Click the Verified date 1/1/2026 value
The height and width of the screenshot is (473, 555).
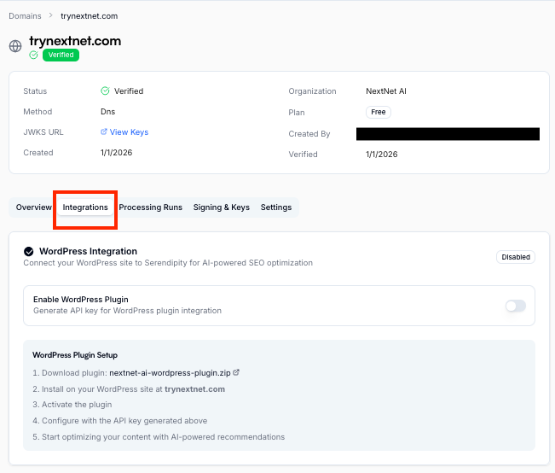382,155
